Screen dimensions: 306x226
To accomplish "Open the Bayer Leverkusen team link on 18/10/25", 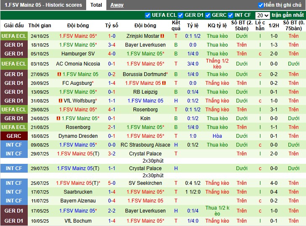I will 145,45.
